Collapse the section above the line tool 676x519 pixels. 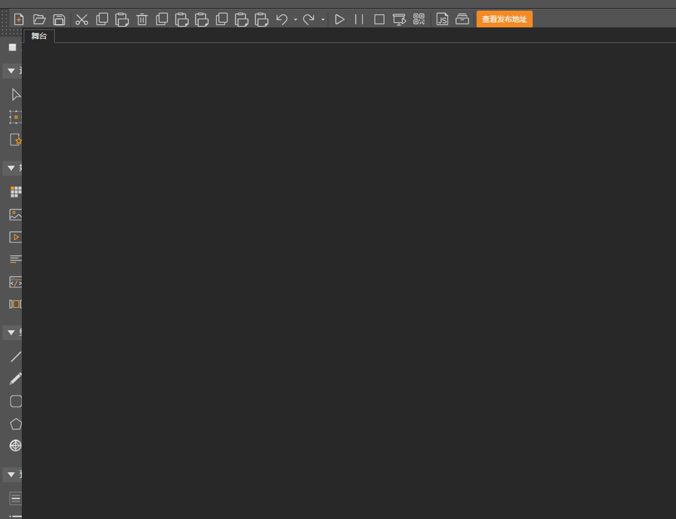(x=12, y=332)
